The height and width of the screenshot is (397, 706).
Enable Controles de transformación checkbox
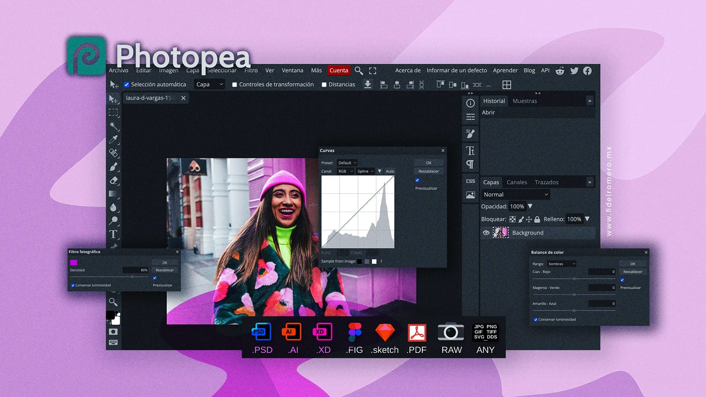(x=235, y=84)
